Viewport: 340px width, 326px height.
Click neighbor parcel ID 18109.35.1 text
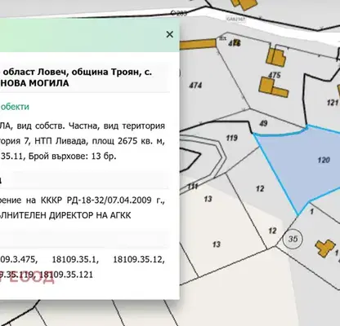(75, 259)
